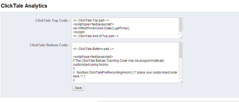Click the <script type="text/javascript"> line in Top Code
Viewport: 239px width, 102px height.
click(x=93, y=24)
